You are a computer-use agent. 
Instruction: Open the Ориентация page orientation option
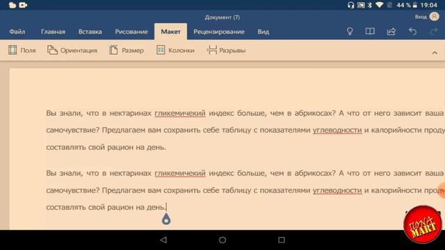pyautogui.click(x=72, y=50)
